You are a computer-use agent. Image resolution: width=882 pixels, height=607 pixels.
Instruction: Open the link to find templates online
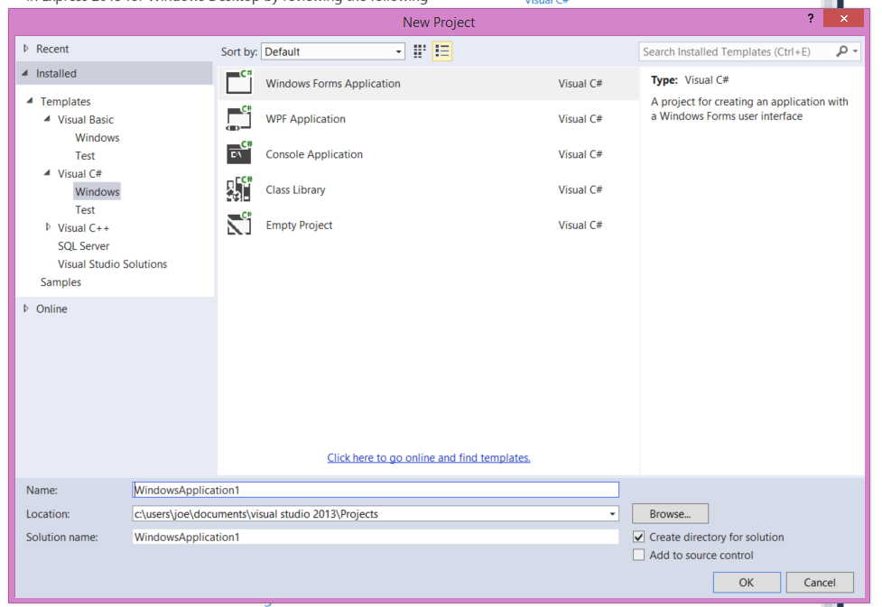coord(429,458)
